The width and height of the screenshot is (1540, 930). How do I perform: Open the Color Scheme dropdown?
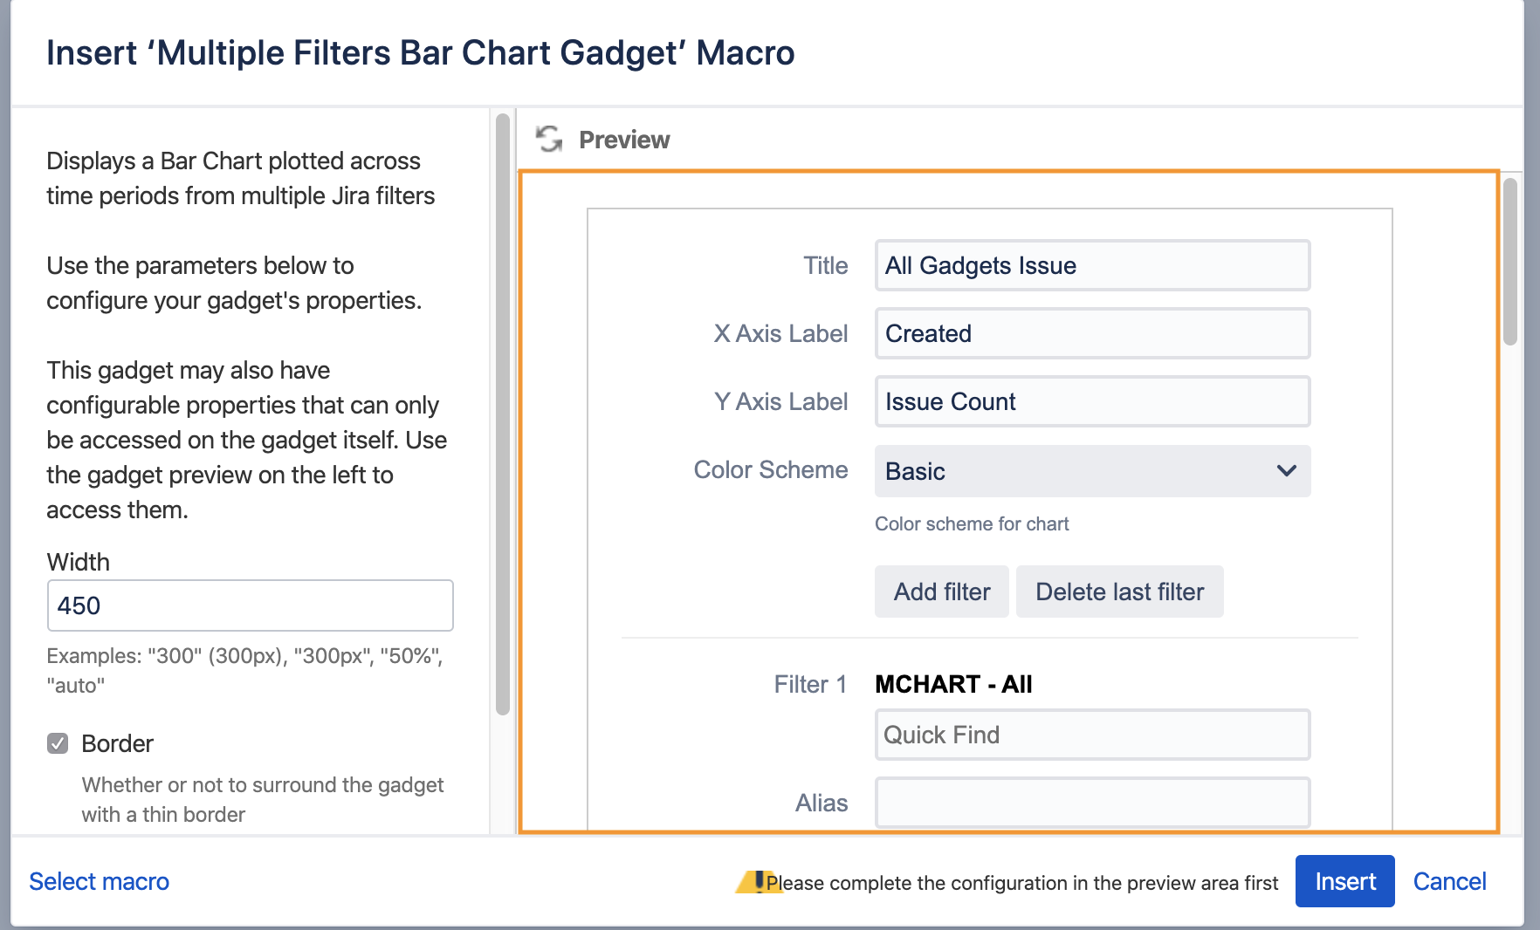1091,471
